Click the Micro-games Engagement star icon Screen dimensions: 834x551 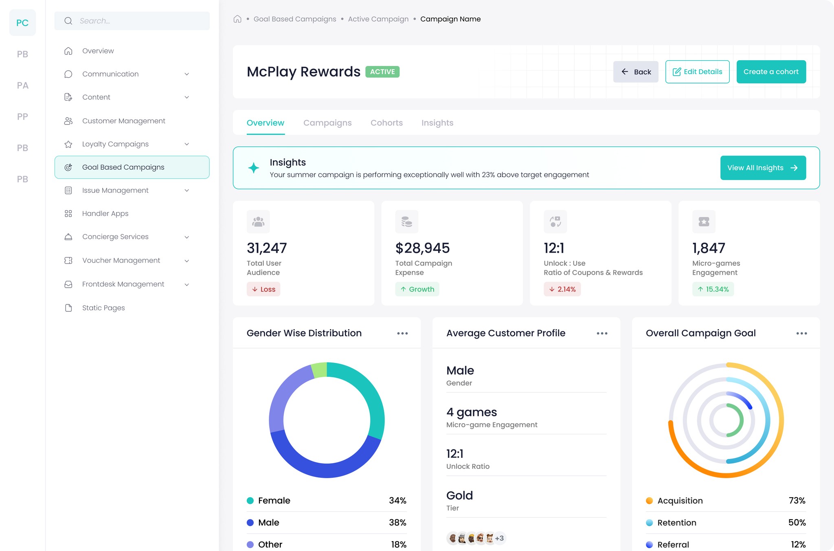[704, 222]
